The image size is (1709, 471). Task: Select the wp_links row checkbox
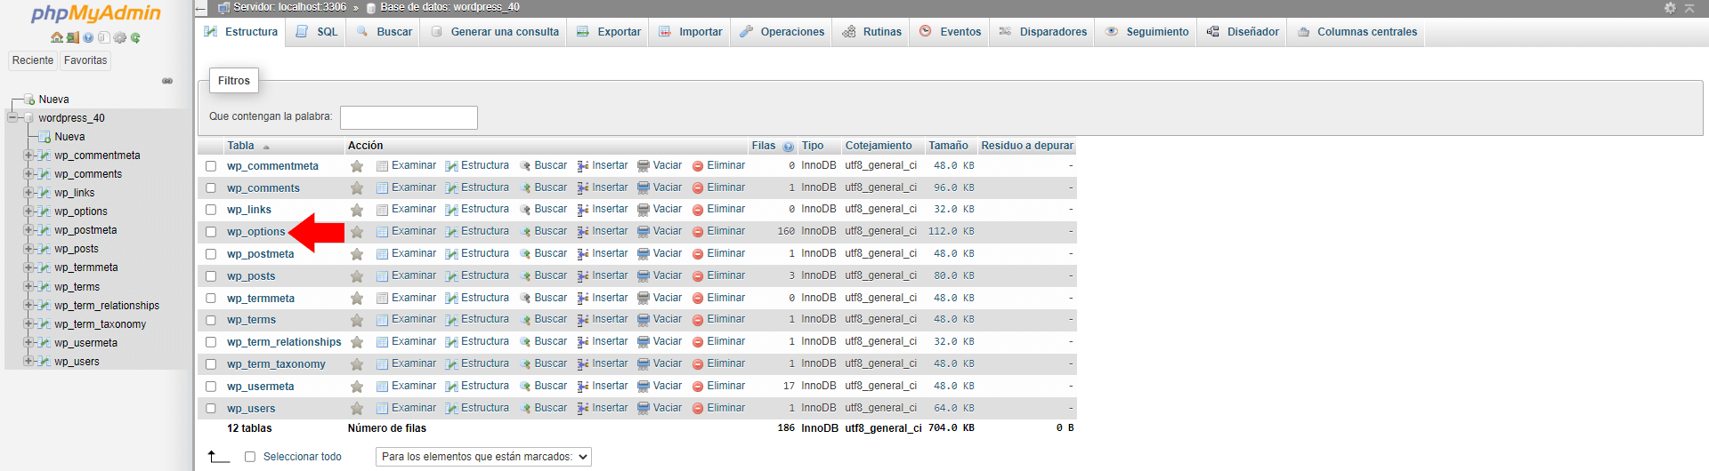(211, 210)
